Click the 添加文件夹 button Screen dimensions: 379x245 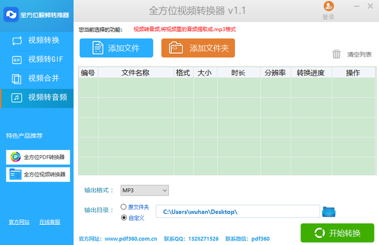pos(198,48)
